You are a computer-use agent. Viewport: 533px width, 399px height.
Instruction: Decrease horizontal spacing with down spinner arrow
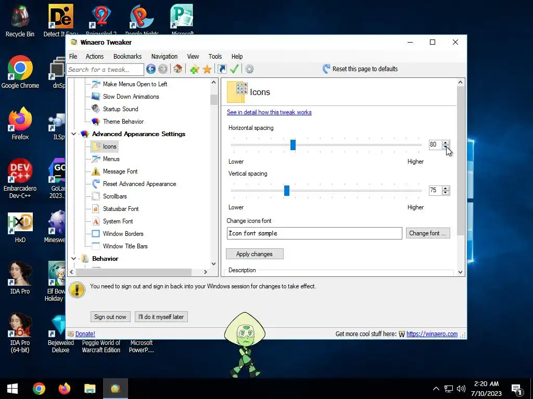tap(446, 147)
